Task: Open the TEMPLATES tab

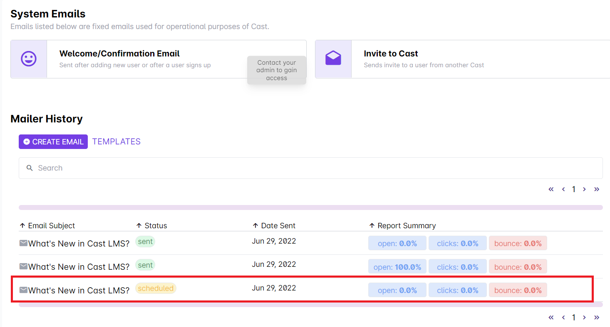Action: [117, 142]
